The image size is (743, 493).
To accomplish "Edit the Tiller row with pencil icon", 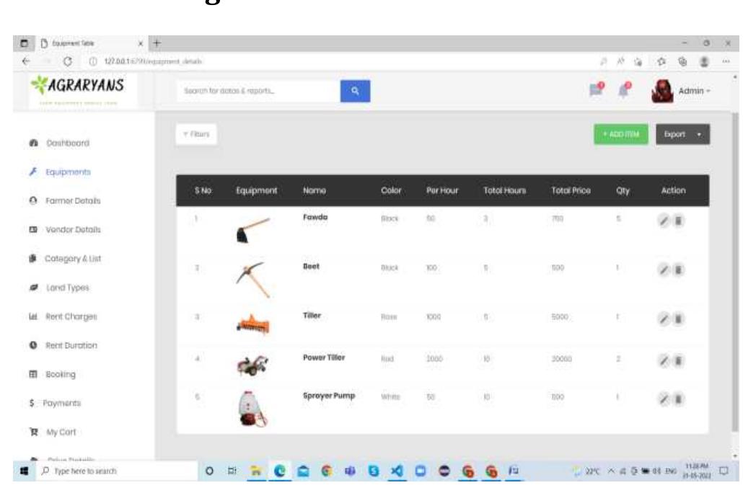I will coord(664,319).
